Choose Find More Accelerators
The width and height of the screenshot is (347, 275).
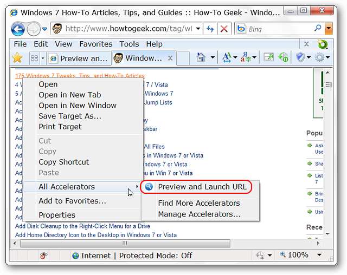tap(200, 203)
